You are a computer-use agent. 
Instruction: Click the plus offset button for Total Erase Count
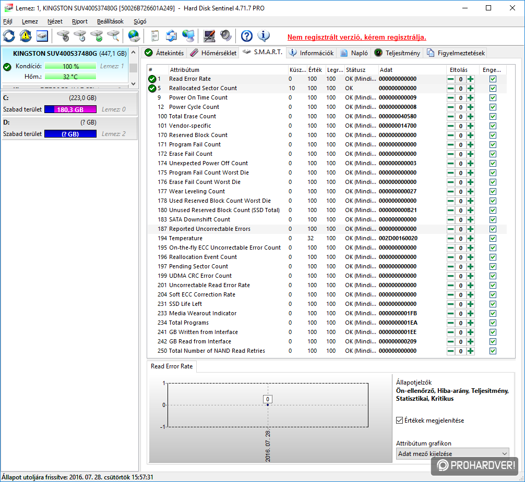pos(470,117)
